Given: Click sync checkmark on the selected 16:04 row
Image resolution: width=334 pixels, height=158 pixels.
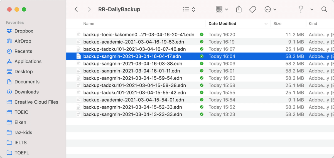Looking at the screenshot, I should 202,56.
